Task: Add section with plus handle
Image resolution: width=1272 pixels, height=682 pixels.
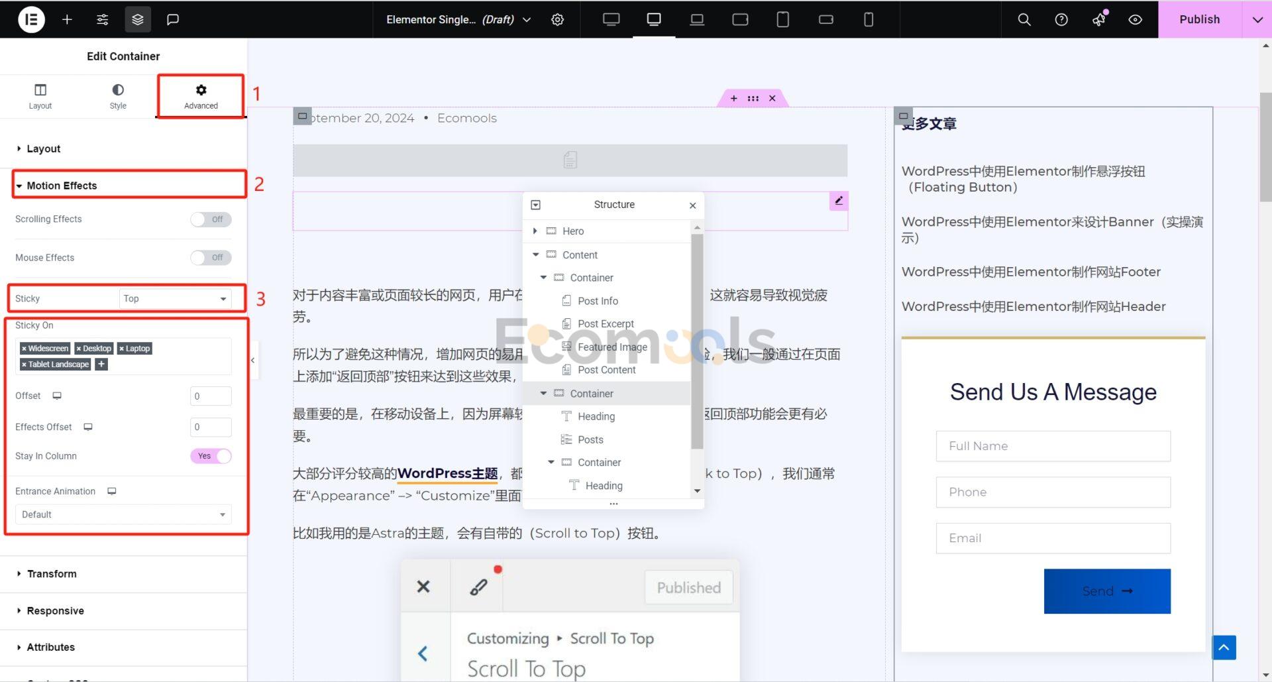Action: click(733, 98)
